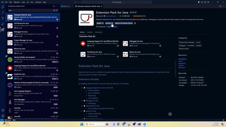
Task: Toggle the primary side bar layout icon
Action: (199, 2)
